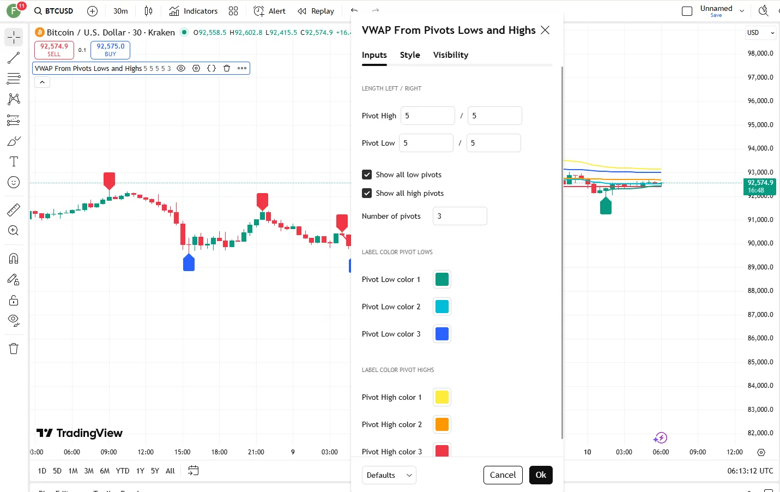Screen dimensions: 780x492
Task: Open the forecasting and measurement tools
Action: tap(14, 120)
